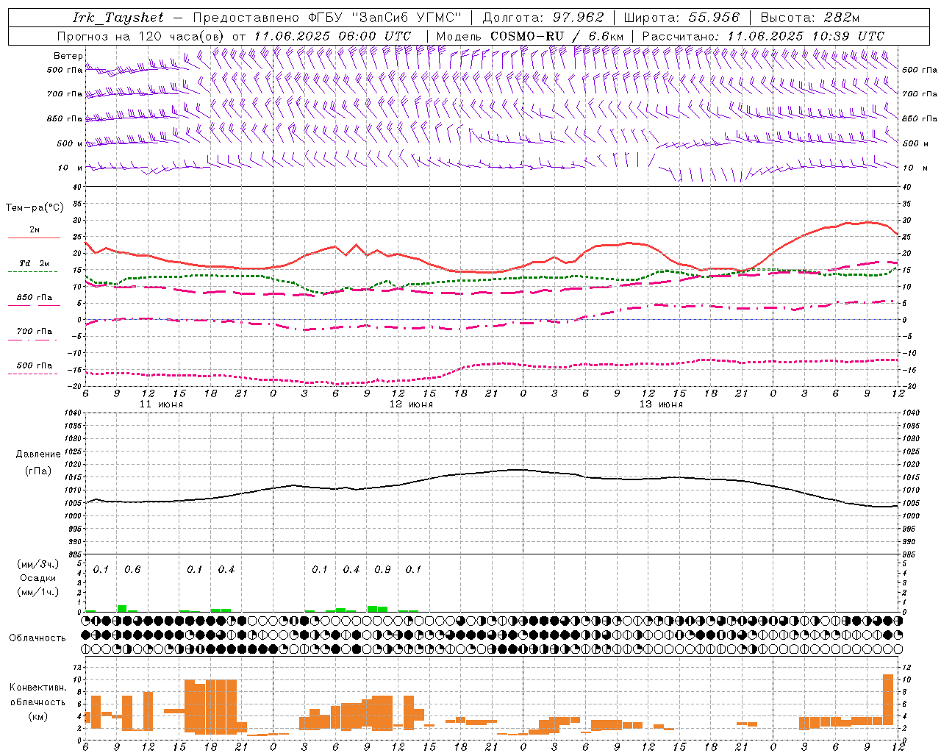Click the (мм/3ч.) precipitation unit label
Viewport: 941px width, 753px height.
(38, 564)
